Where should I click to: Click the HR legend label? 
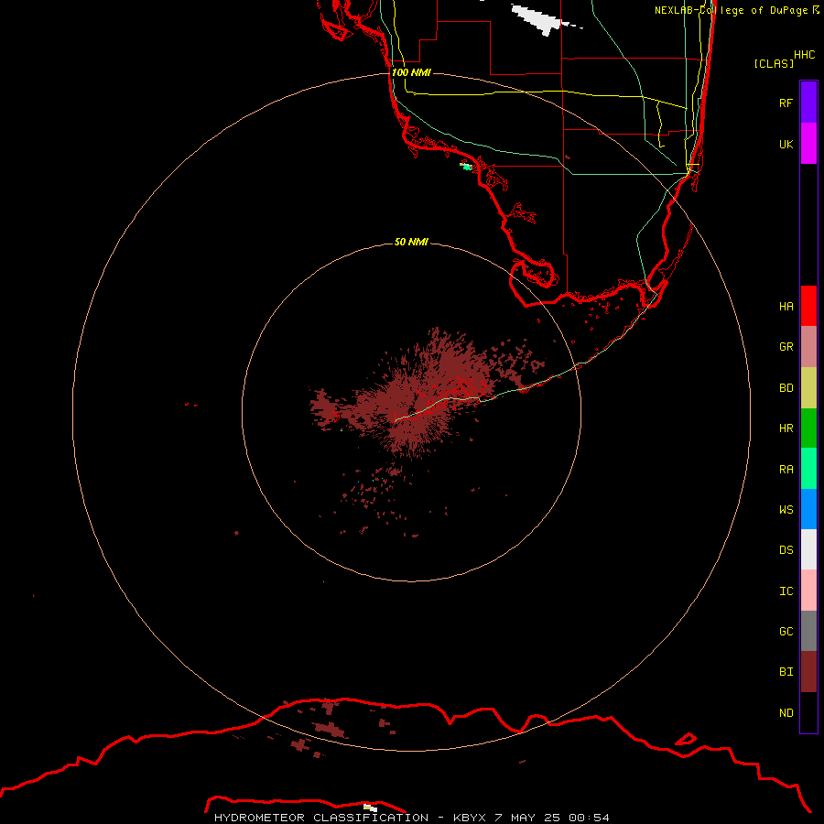[x=786, y=428]
